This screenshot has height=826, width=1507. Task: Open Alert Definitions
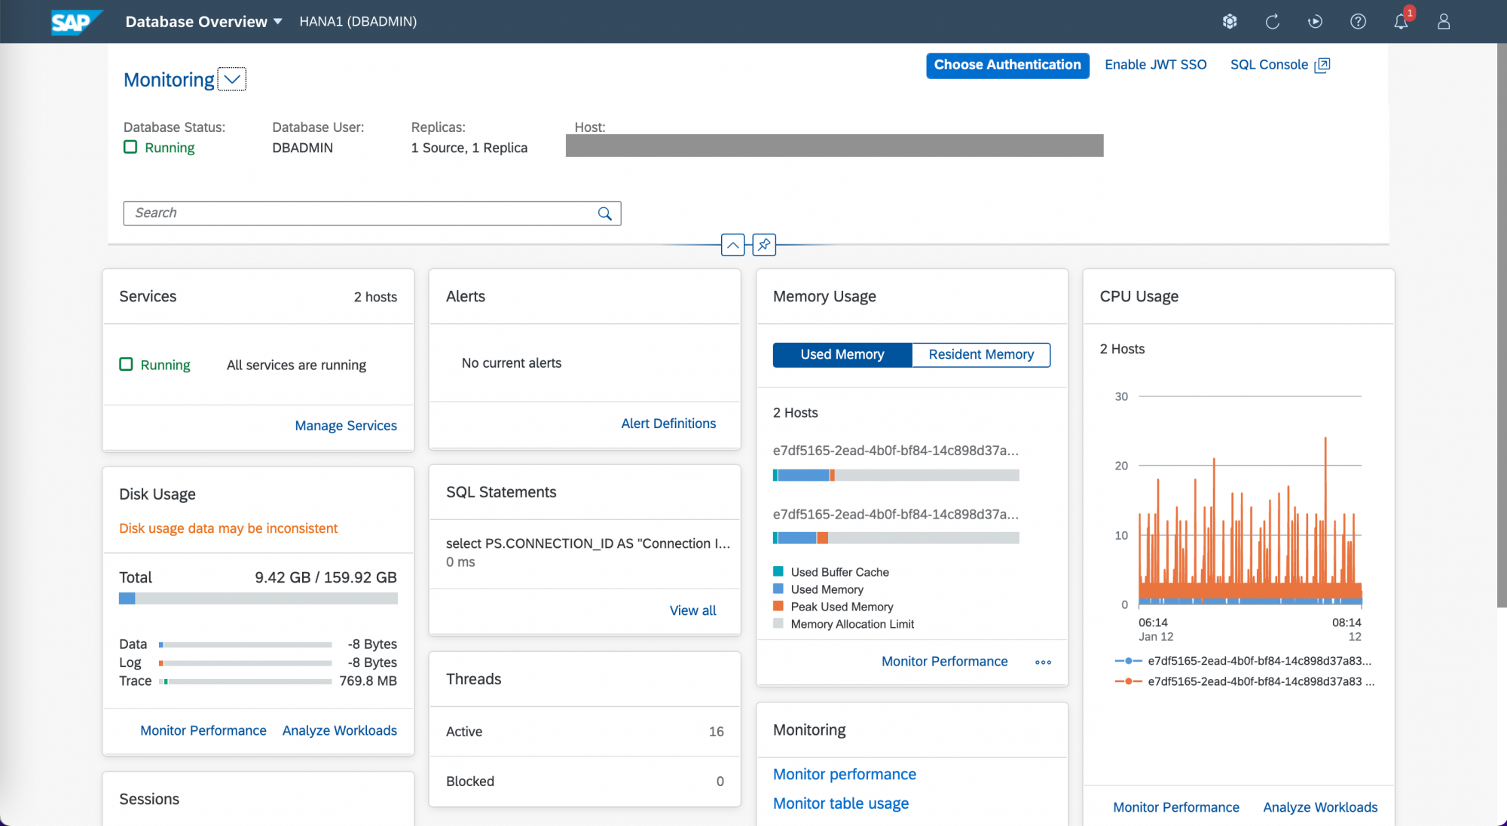coord(668,424)
